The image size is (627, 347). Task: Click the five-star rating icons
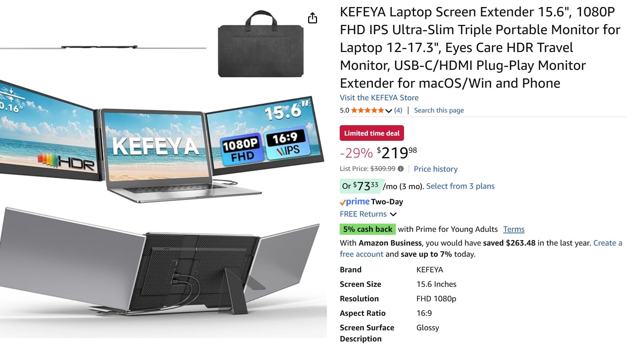point(368,110)
